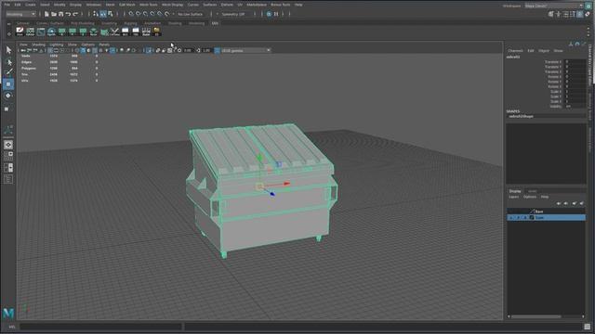
Task: Open the Mesh Display menu
Action: [x=172, y=5]
